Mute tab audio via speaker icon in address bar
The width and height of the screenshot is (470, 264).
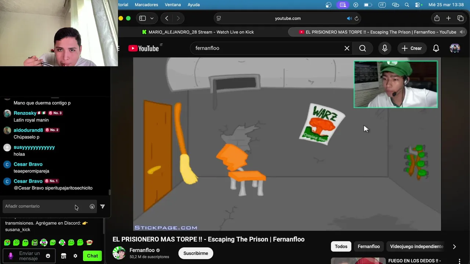coord(349,18)
